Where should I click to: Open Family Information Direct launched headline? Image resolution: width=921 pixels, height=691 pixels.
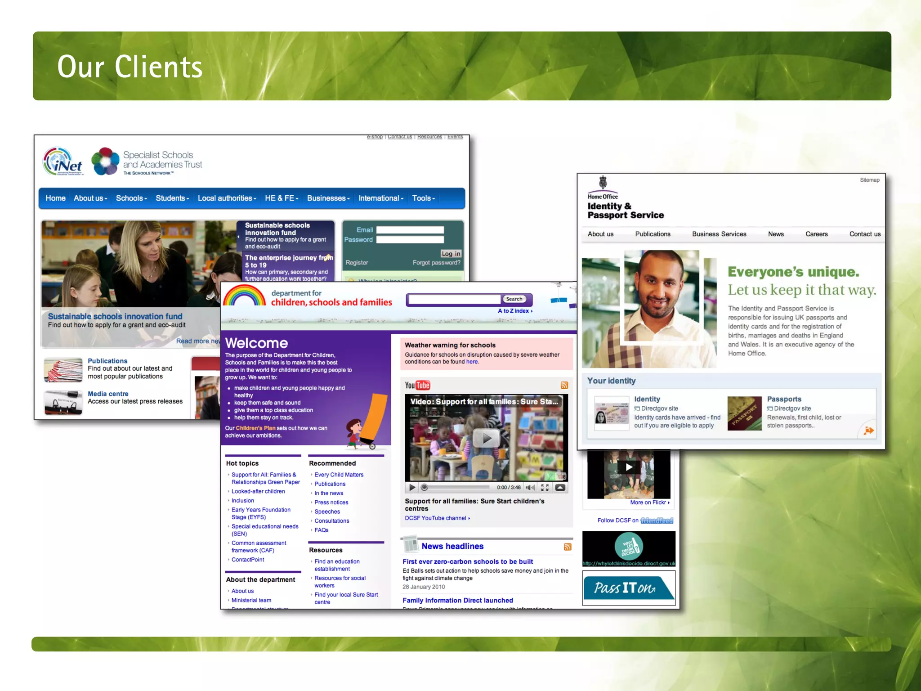point(458,601)
